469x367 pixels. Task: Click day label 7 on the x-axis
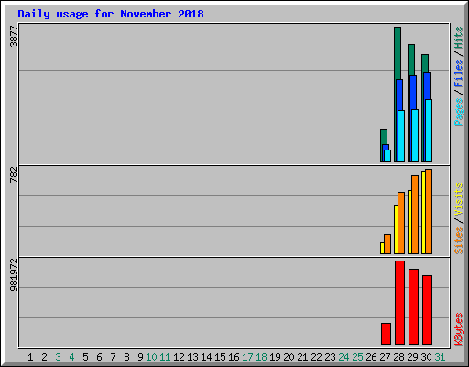pyautogui.click(x=113, y=357)
